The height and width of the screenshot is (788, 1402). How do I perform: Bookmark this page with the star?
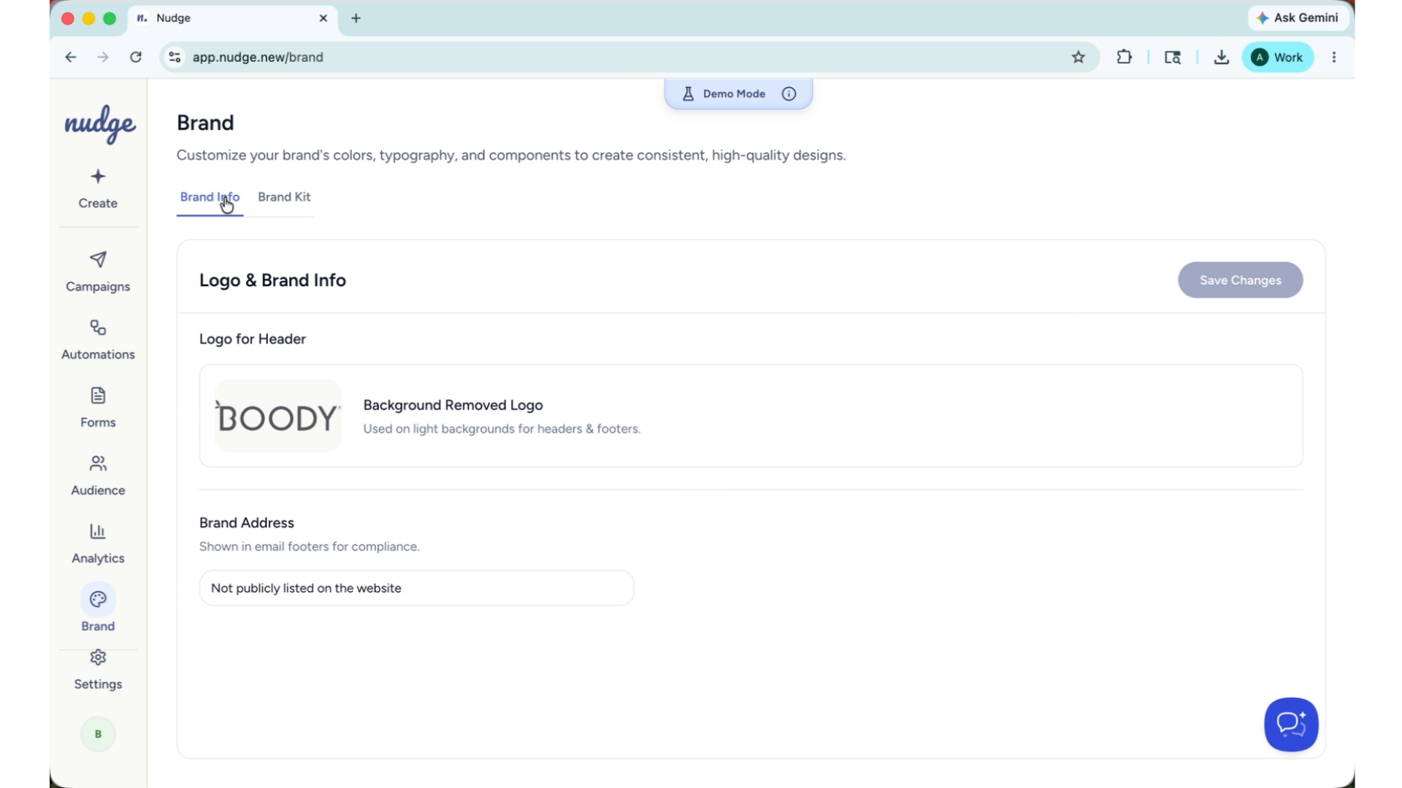[x=1078, y=57]
